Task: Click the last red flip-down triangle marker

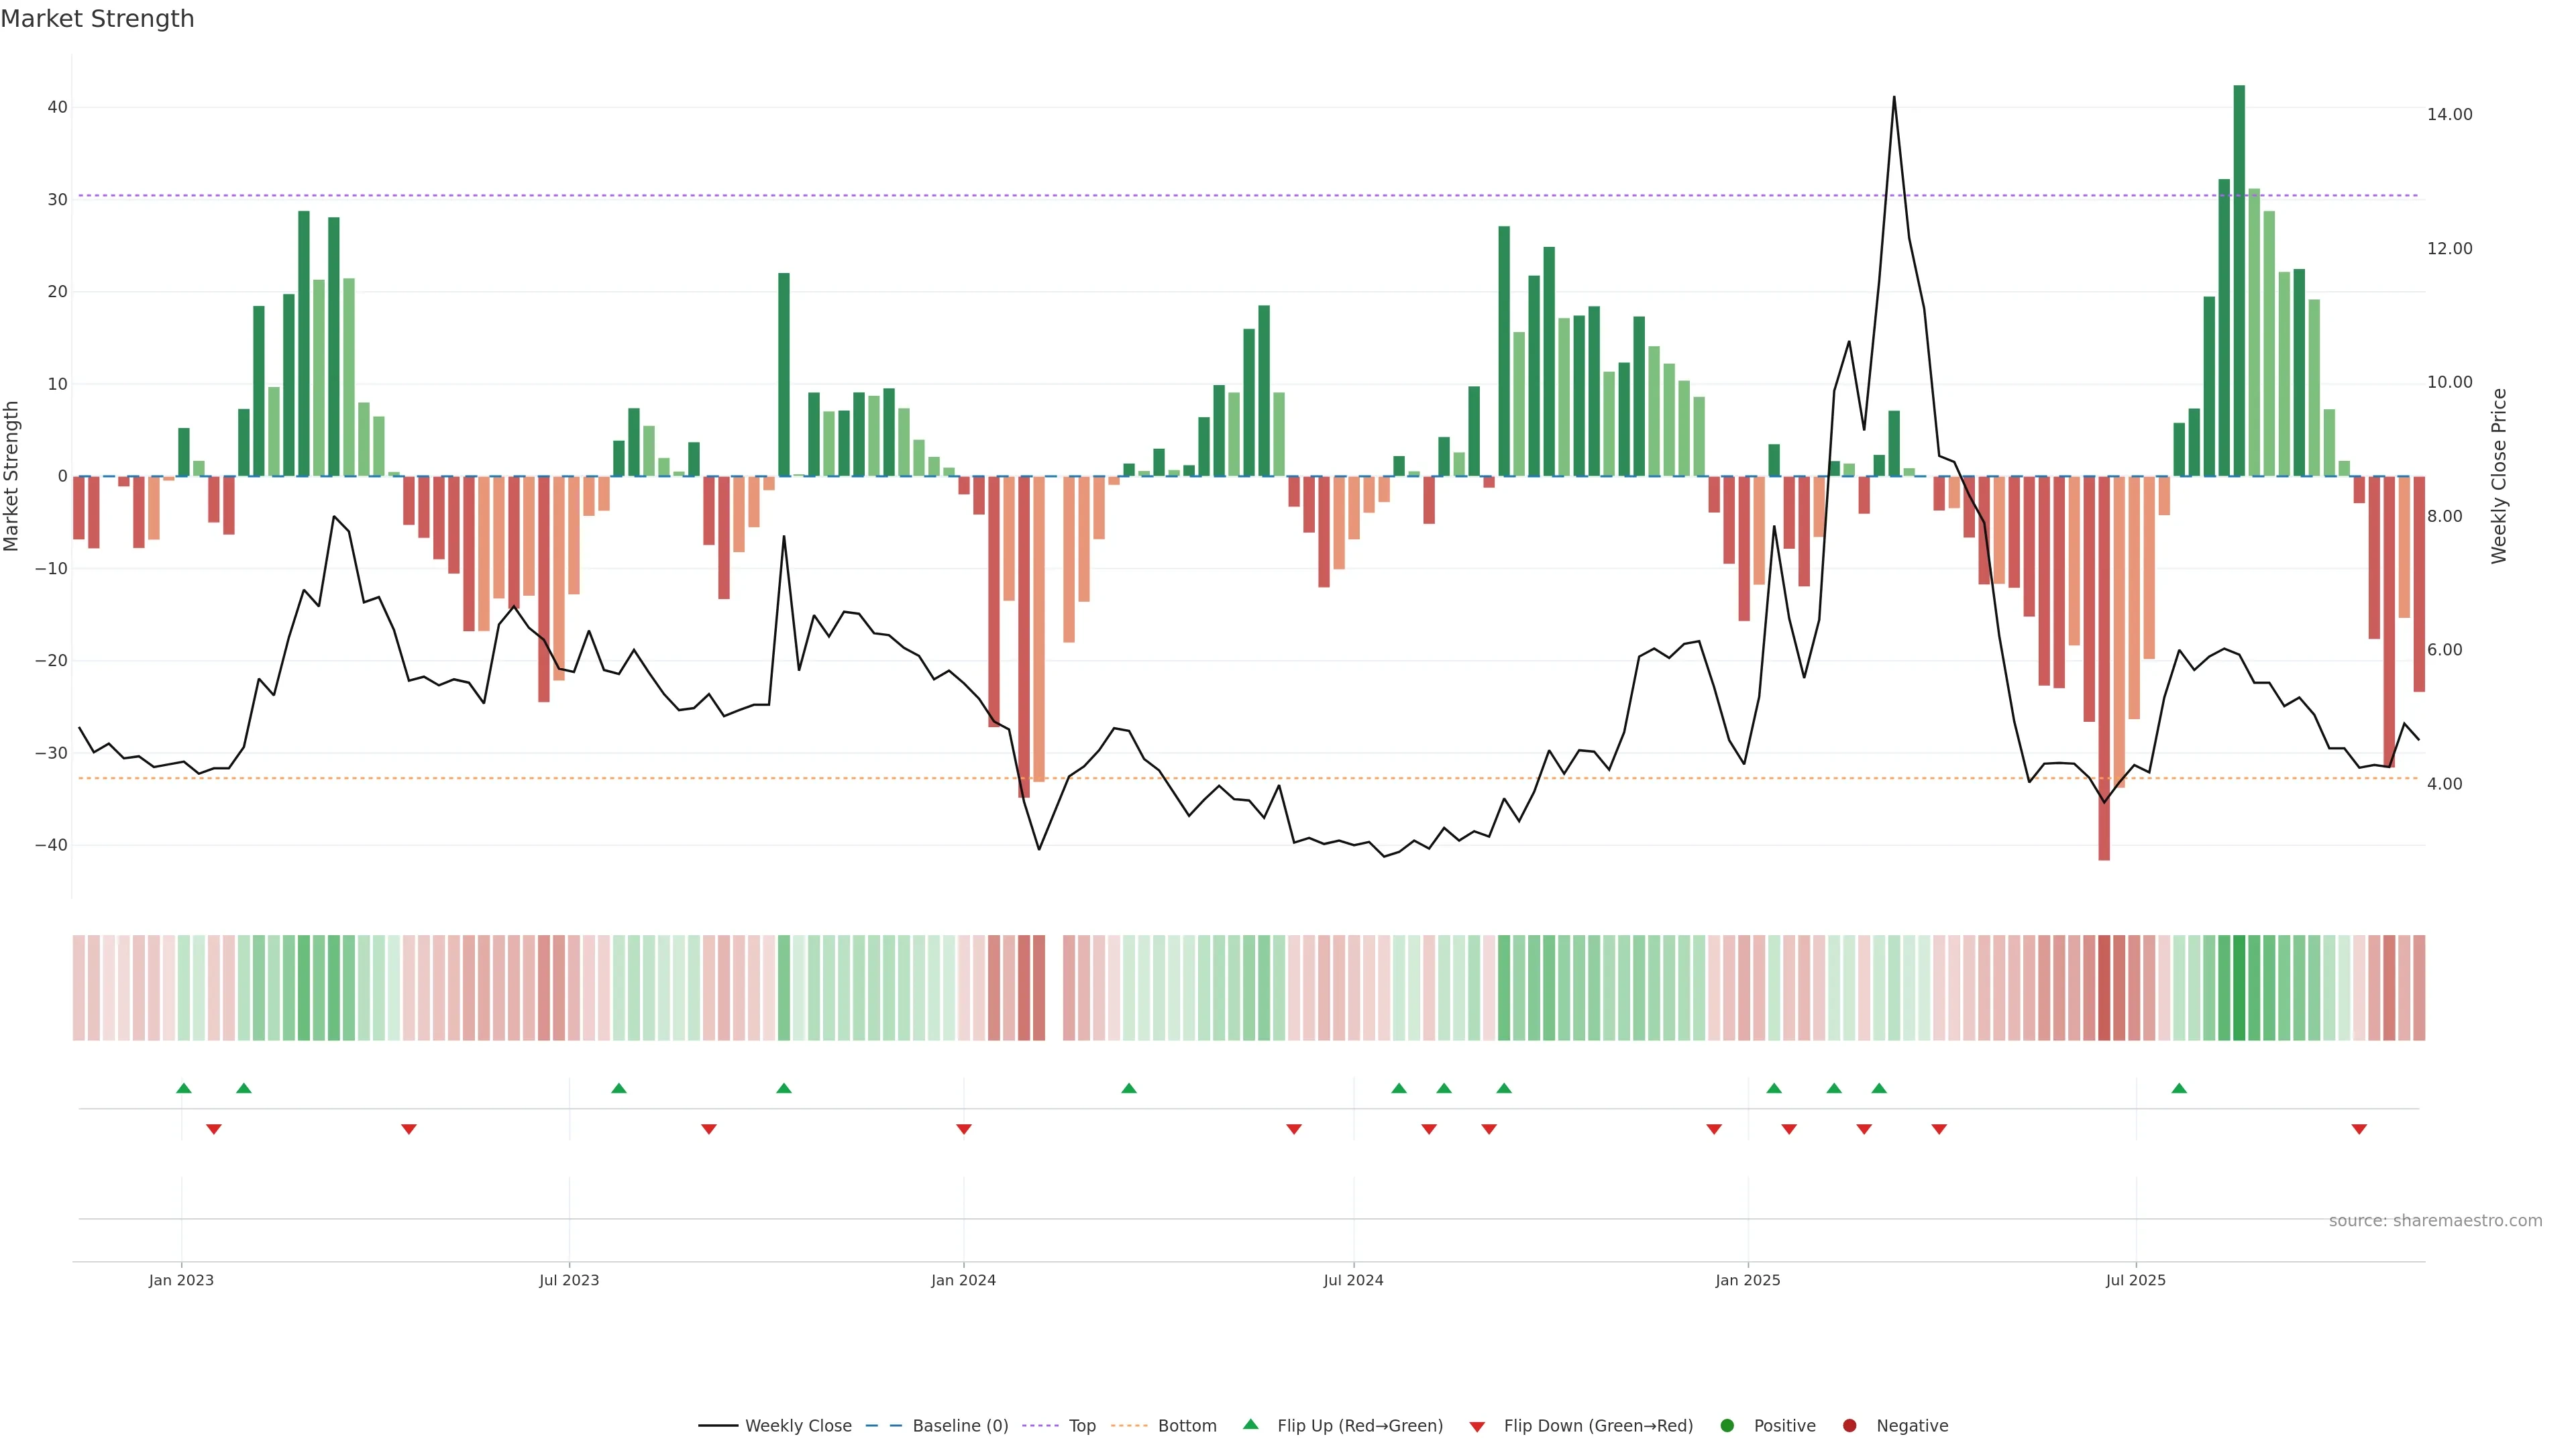Action: pyautogui.click(x=2359, y=1129)
